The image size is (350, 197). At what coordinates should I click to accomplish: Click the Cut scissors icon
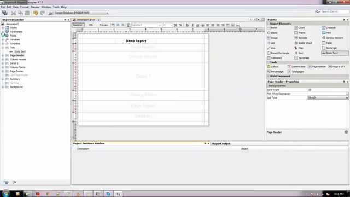coord(13,13)
